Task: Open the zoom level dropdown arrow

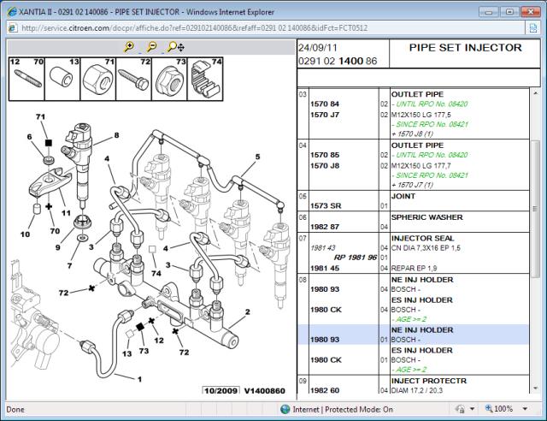Action: point(525,409)
